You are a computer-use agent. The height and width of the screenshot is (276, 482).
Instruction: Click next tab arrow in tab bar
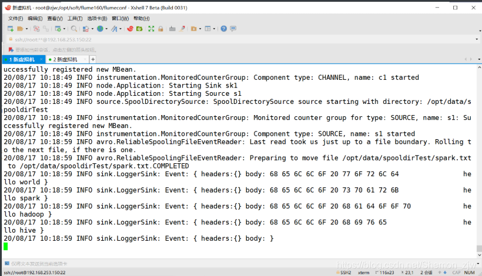point(471,59)
